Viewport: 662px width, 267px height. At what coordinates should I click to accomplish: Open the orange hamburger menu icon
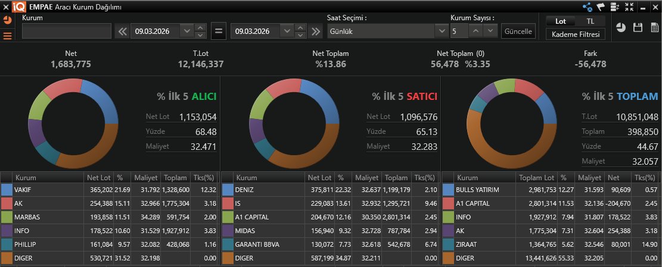7,35
